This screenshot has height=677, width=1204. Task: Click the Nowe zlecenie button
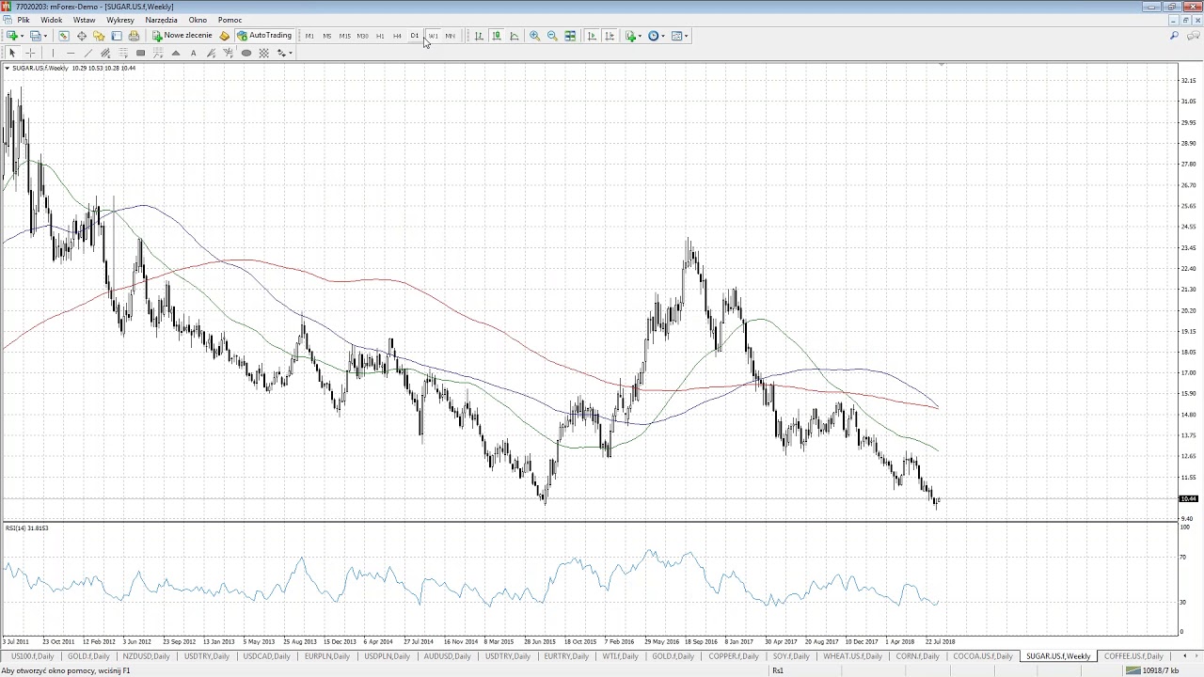click(182, 36)
